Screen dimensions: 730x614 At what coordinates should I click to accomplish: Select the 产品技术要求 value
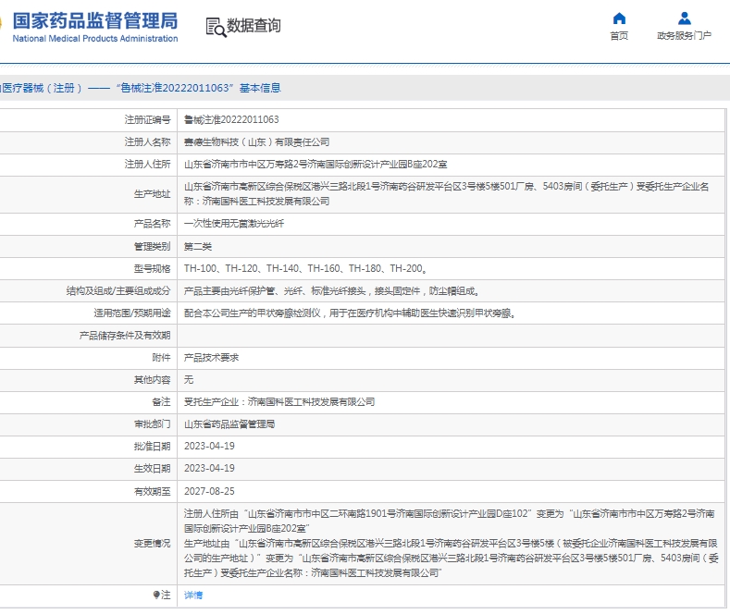211,358
